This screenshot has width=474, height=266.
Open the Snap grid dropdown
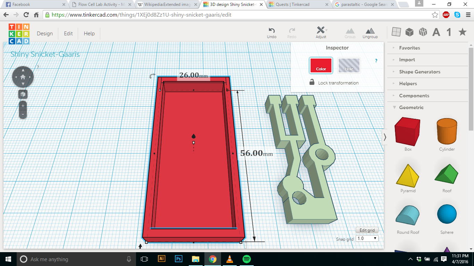click(x=367, y=238)
